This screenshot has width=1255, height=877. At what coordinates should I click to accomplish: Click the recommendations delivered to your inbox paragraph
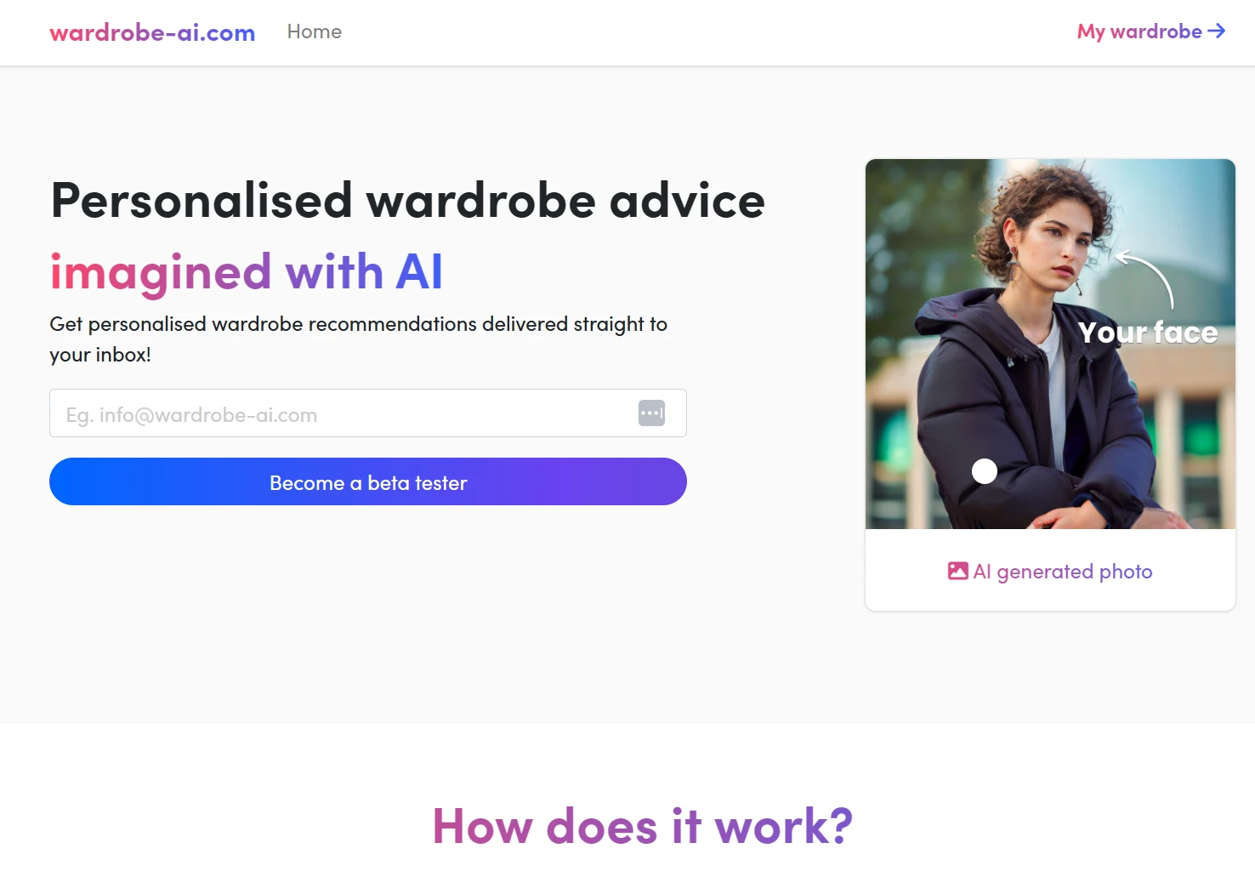358,339
